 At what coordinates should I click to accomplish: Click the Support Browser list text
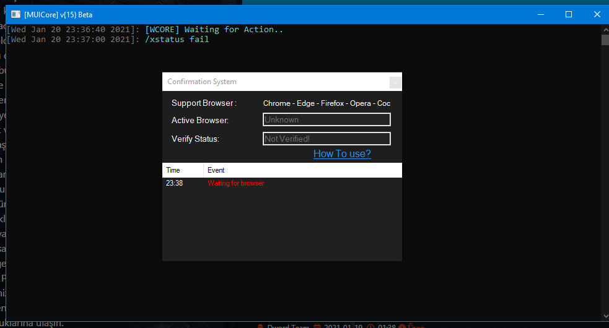[326, 103]
